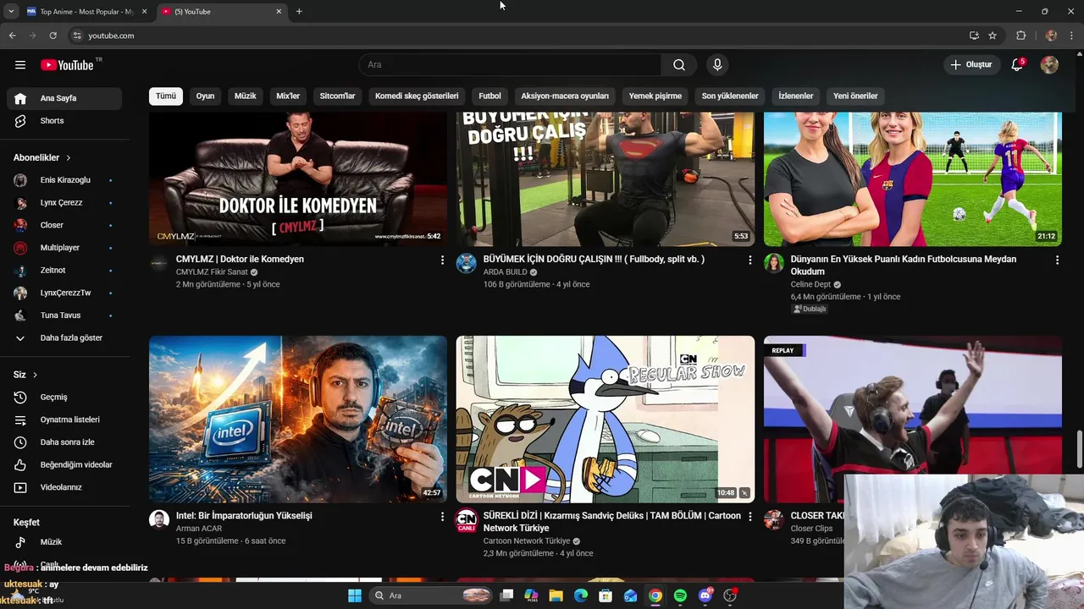
Task: Select Yemek pişirme filter chip
Action: point(655,96)
